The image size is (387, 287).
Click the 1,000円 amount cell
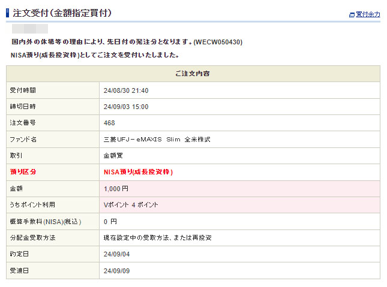coord(116,188)
